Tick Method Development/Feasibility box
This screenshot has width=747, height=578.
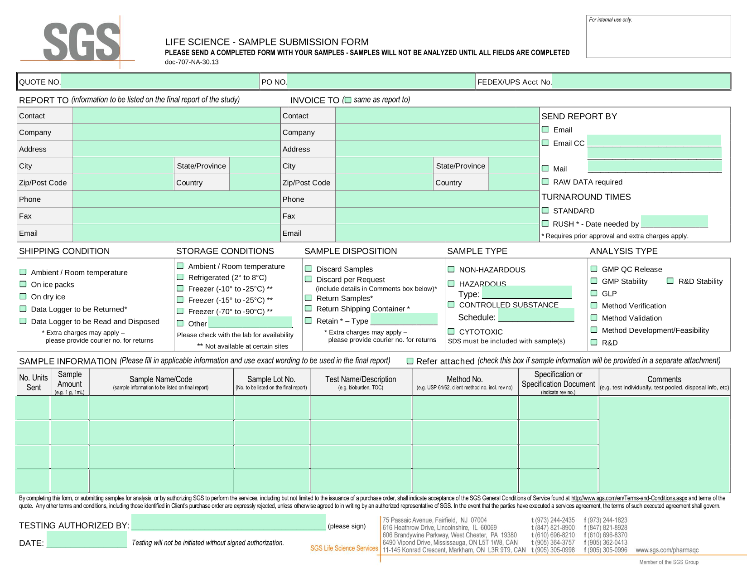point(594,330)
